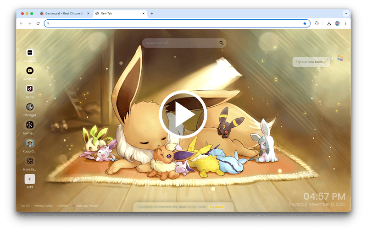367x229 pixels.
Task: Open the Youtube shortcut icon
Action: [x=30, y=71]
